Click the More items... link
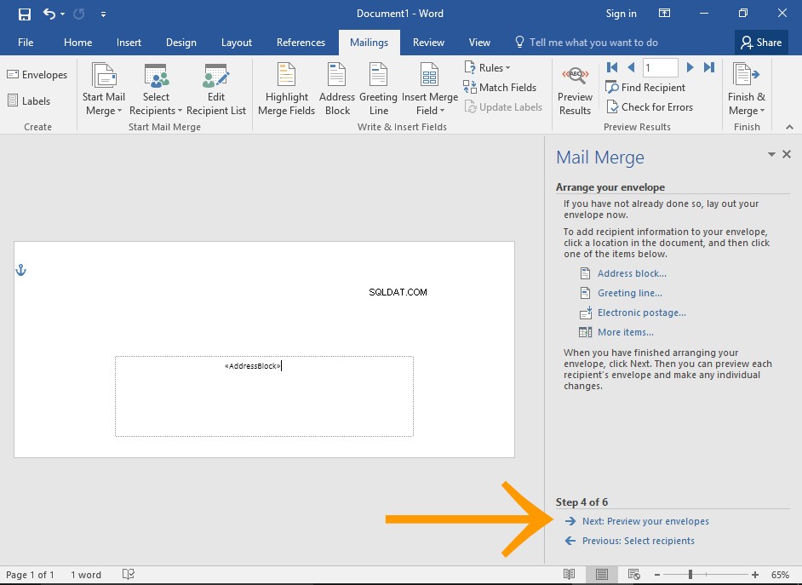 coord(626,332)
